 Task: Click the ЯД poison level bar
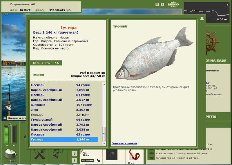(14, 134)
